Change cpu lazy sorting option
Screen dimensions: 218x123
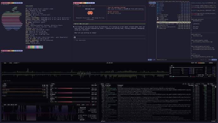(210, 84)
